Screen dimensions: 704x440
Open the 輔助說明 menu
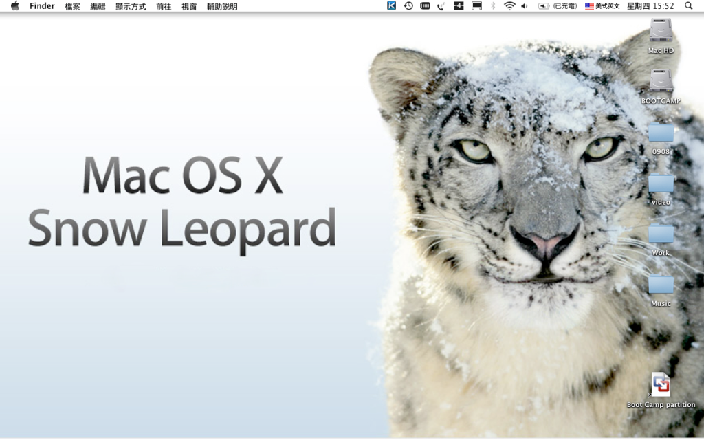[222, 6]
